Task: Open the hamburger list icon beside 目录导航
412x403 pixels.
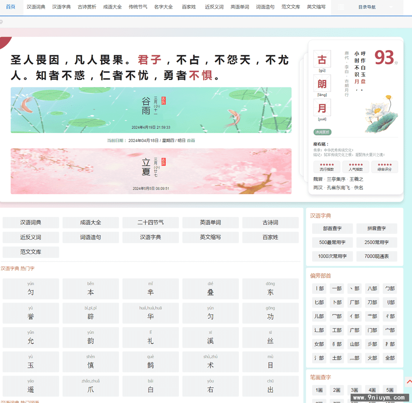Action: tap(341, 7)
